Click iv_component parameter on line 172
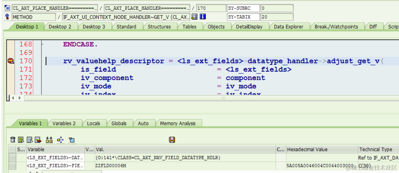The image size is (399, 173). 107,78
